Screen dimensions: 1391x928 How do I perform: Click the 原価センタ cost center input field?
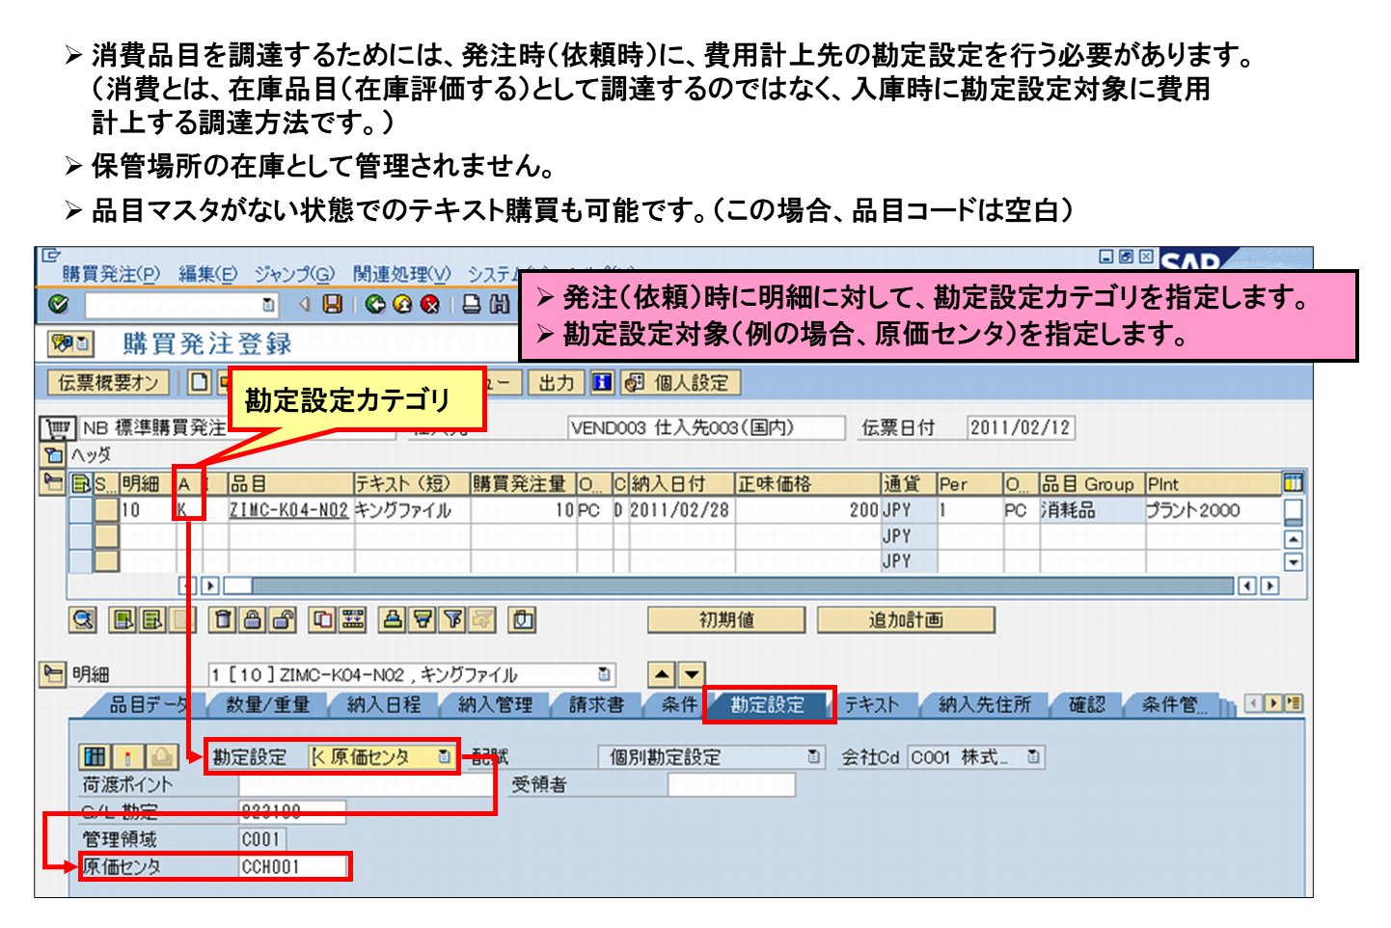click(294, 866)
